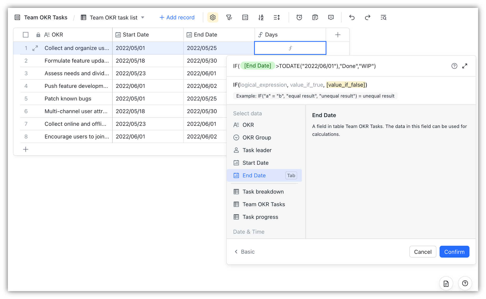Screen dimensions: 486x299
Task: Open formula help question mark icon
Action: (x=454, y=66)
